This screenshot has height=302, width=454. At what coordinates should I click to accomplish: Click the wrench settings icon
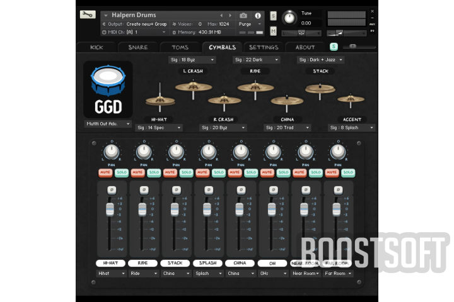(x=88, y=14)
